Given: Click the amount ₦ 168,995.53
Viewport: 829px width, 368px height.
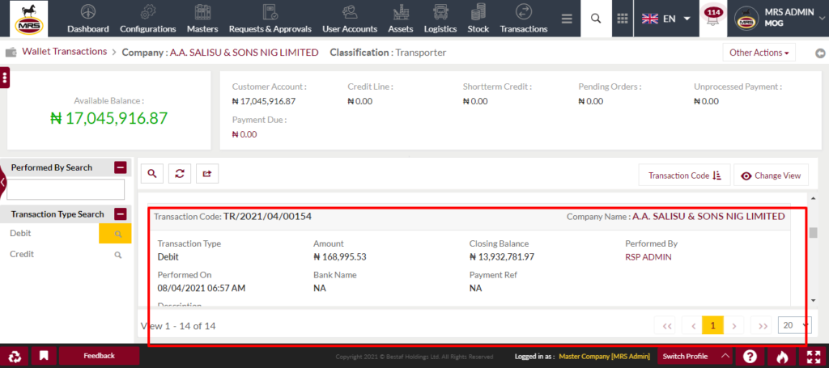Looking at the screenshot, I should click(x=340, y=257).
